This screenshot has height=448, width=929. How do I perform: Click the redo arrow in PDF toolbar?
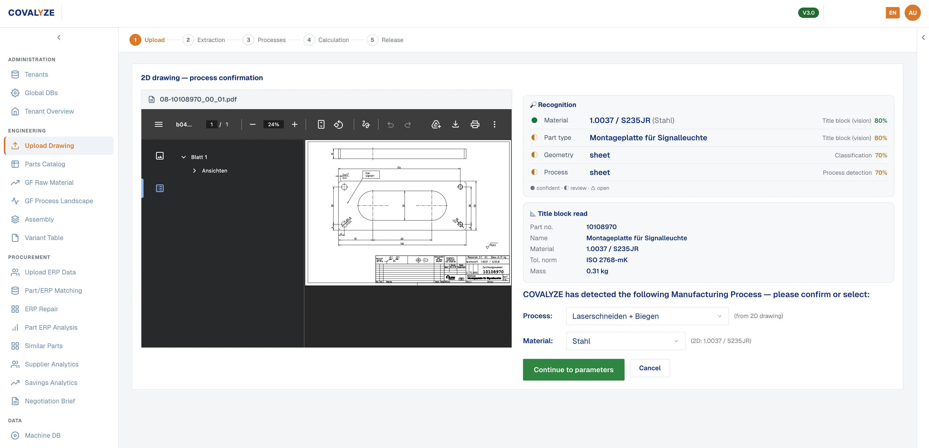(x=408, y=124)
